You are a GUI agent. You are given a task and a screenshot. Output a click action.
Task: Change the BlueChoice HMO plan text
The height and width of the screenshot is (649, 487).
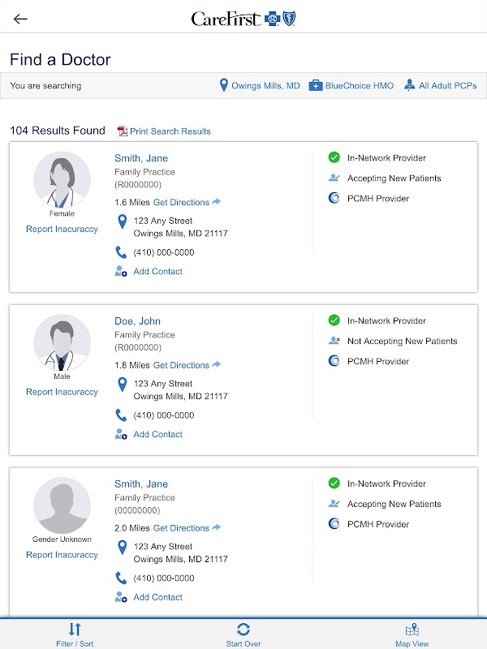360,86
